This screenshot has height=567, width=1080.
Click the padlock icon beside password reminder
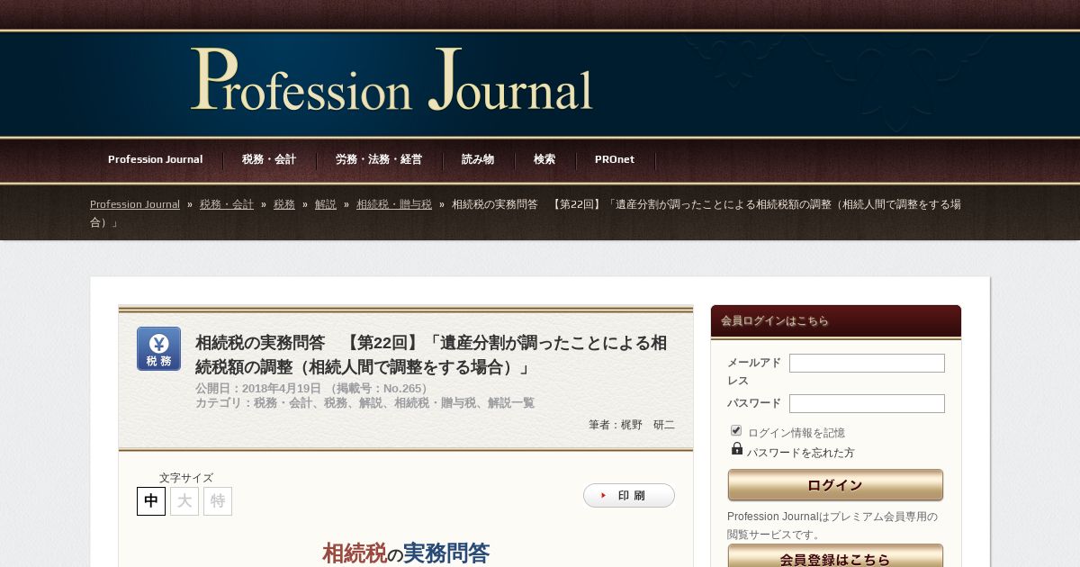[737, 448]
